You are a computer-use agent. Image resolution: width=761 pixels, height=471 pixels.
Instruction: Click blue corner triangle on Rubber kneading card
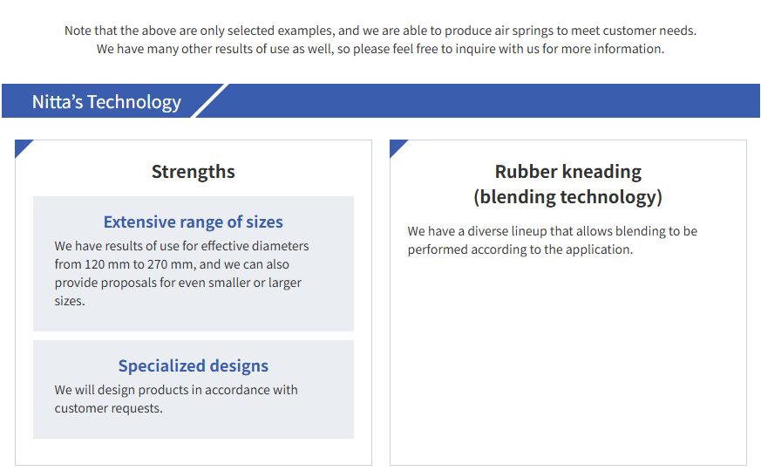coord(397,147)
